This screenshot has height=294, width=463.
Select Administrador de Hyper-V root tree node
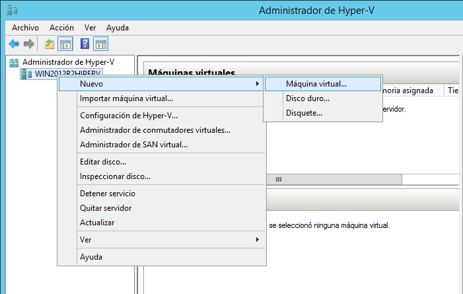tap(59, 61)
